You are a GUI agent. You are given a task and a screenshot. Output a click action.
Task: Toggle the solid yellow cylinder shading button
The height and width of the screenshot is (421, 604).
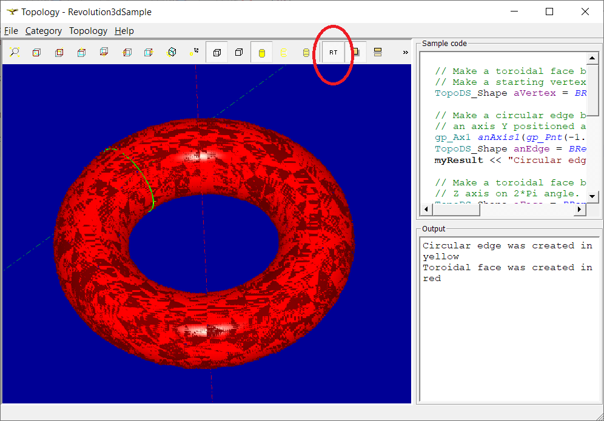click(x=262, y=53)
